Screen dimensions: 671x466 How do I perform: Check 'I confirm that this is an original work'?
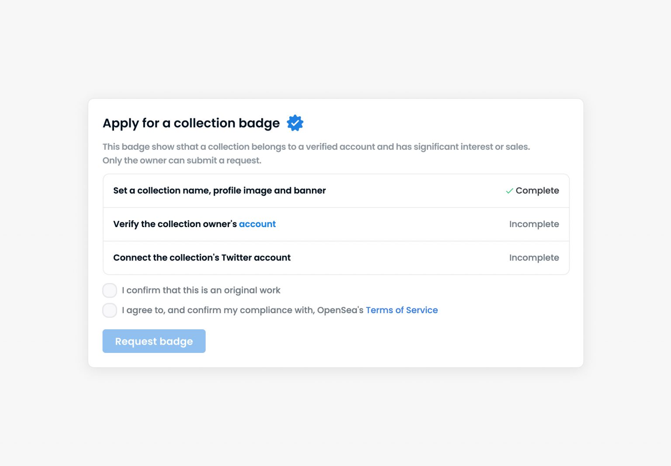pos(110,290)
